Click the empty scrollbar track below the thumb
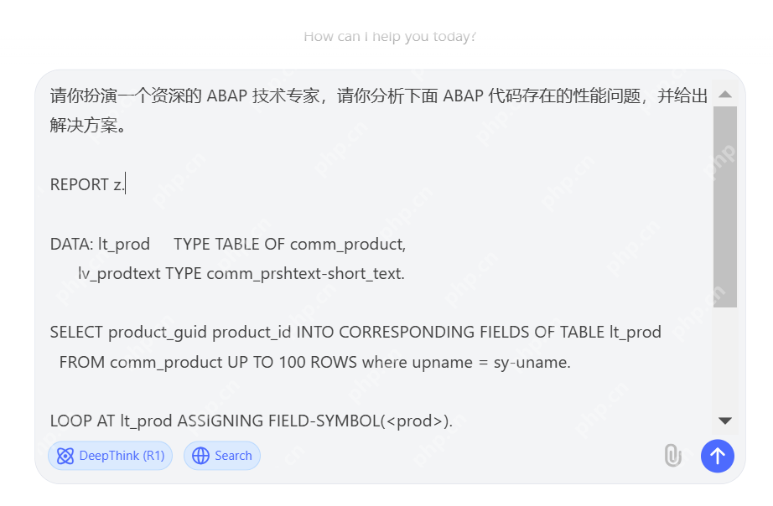Image resolution: width=773 pixels, height=506 pixels. 725,360
